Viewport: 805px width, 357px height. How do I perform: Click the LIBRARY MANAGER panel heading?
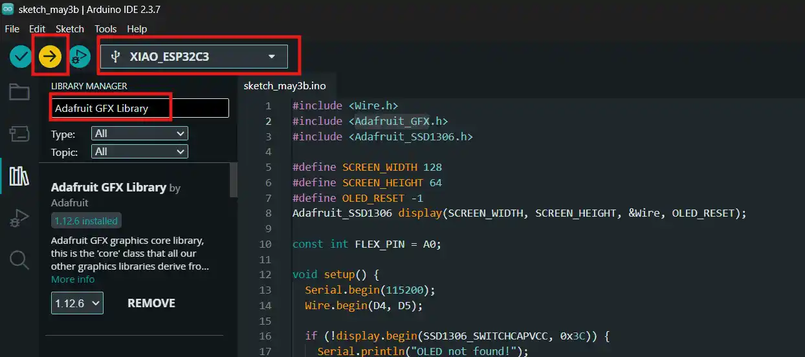(x=89, y=86)
